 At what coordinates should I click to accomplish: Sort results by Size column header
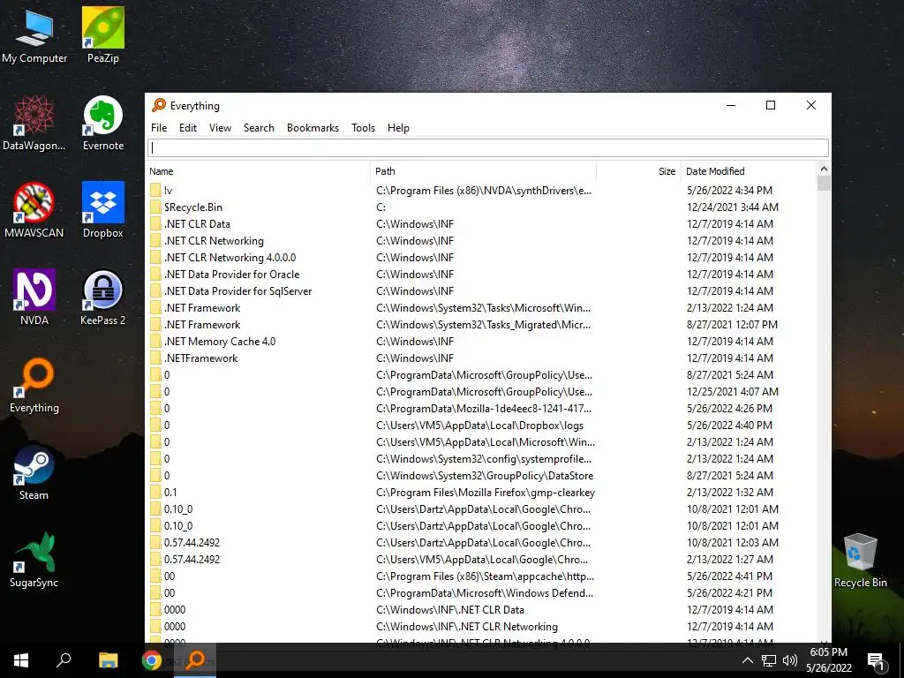tap(639, 171)
